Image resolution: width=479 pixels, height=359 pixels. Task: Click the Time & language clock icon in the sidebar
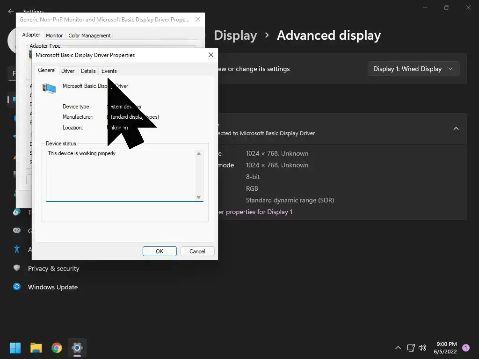[x=17, y=212]
